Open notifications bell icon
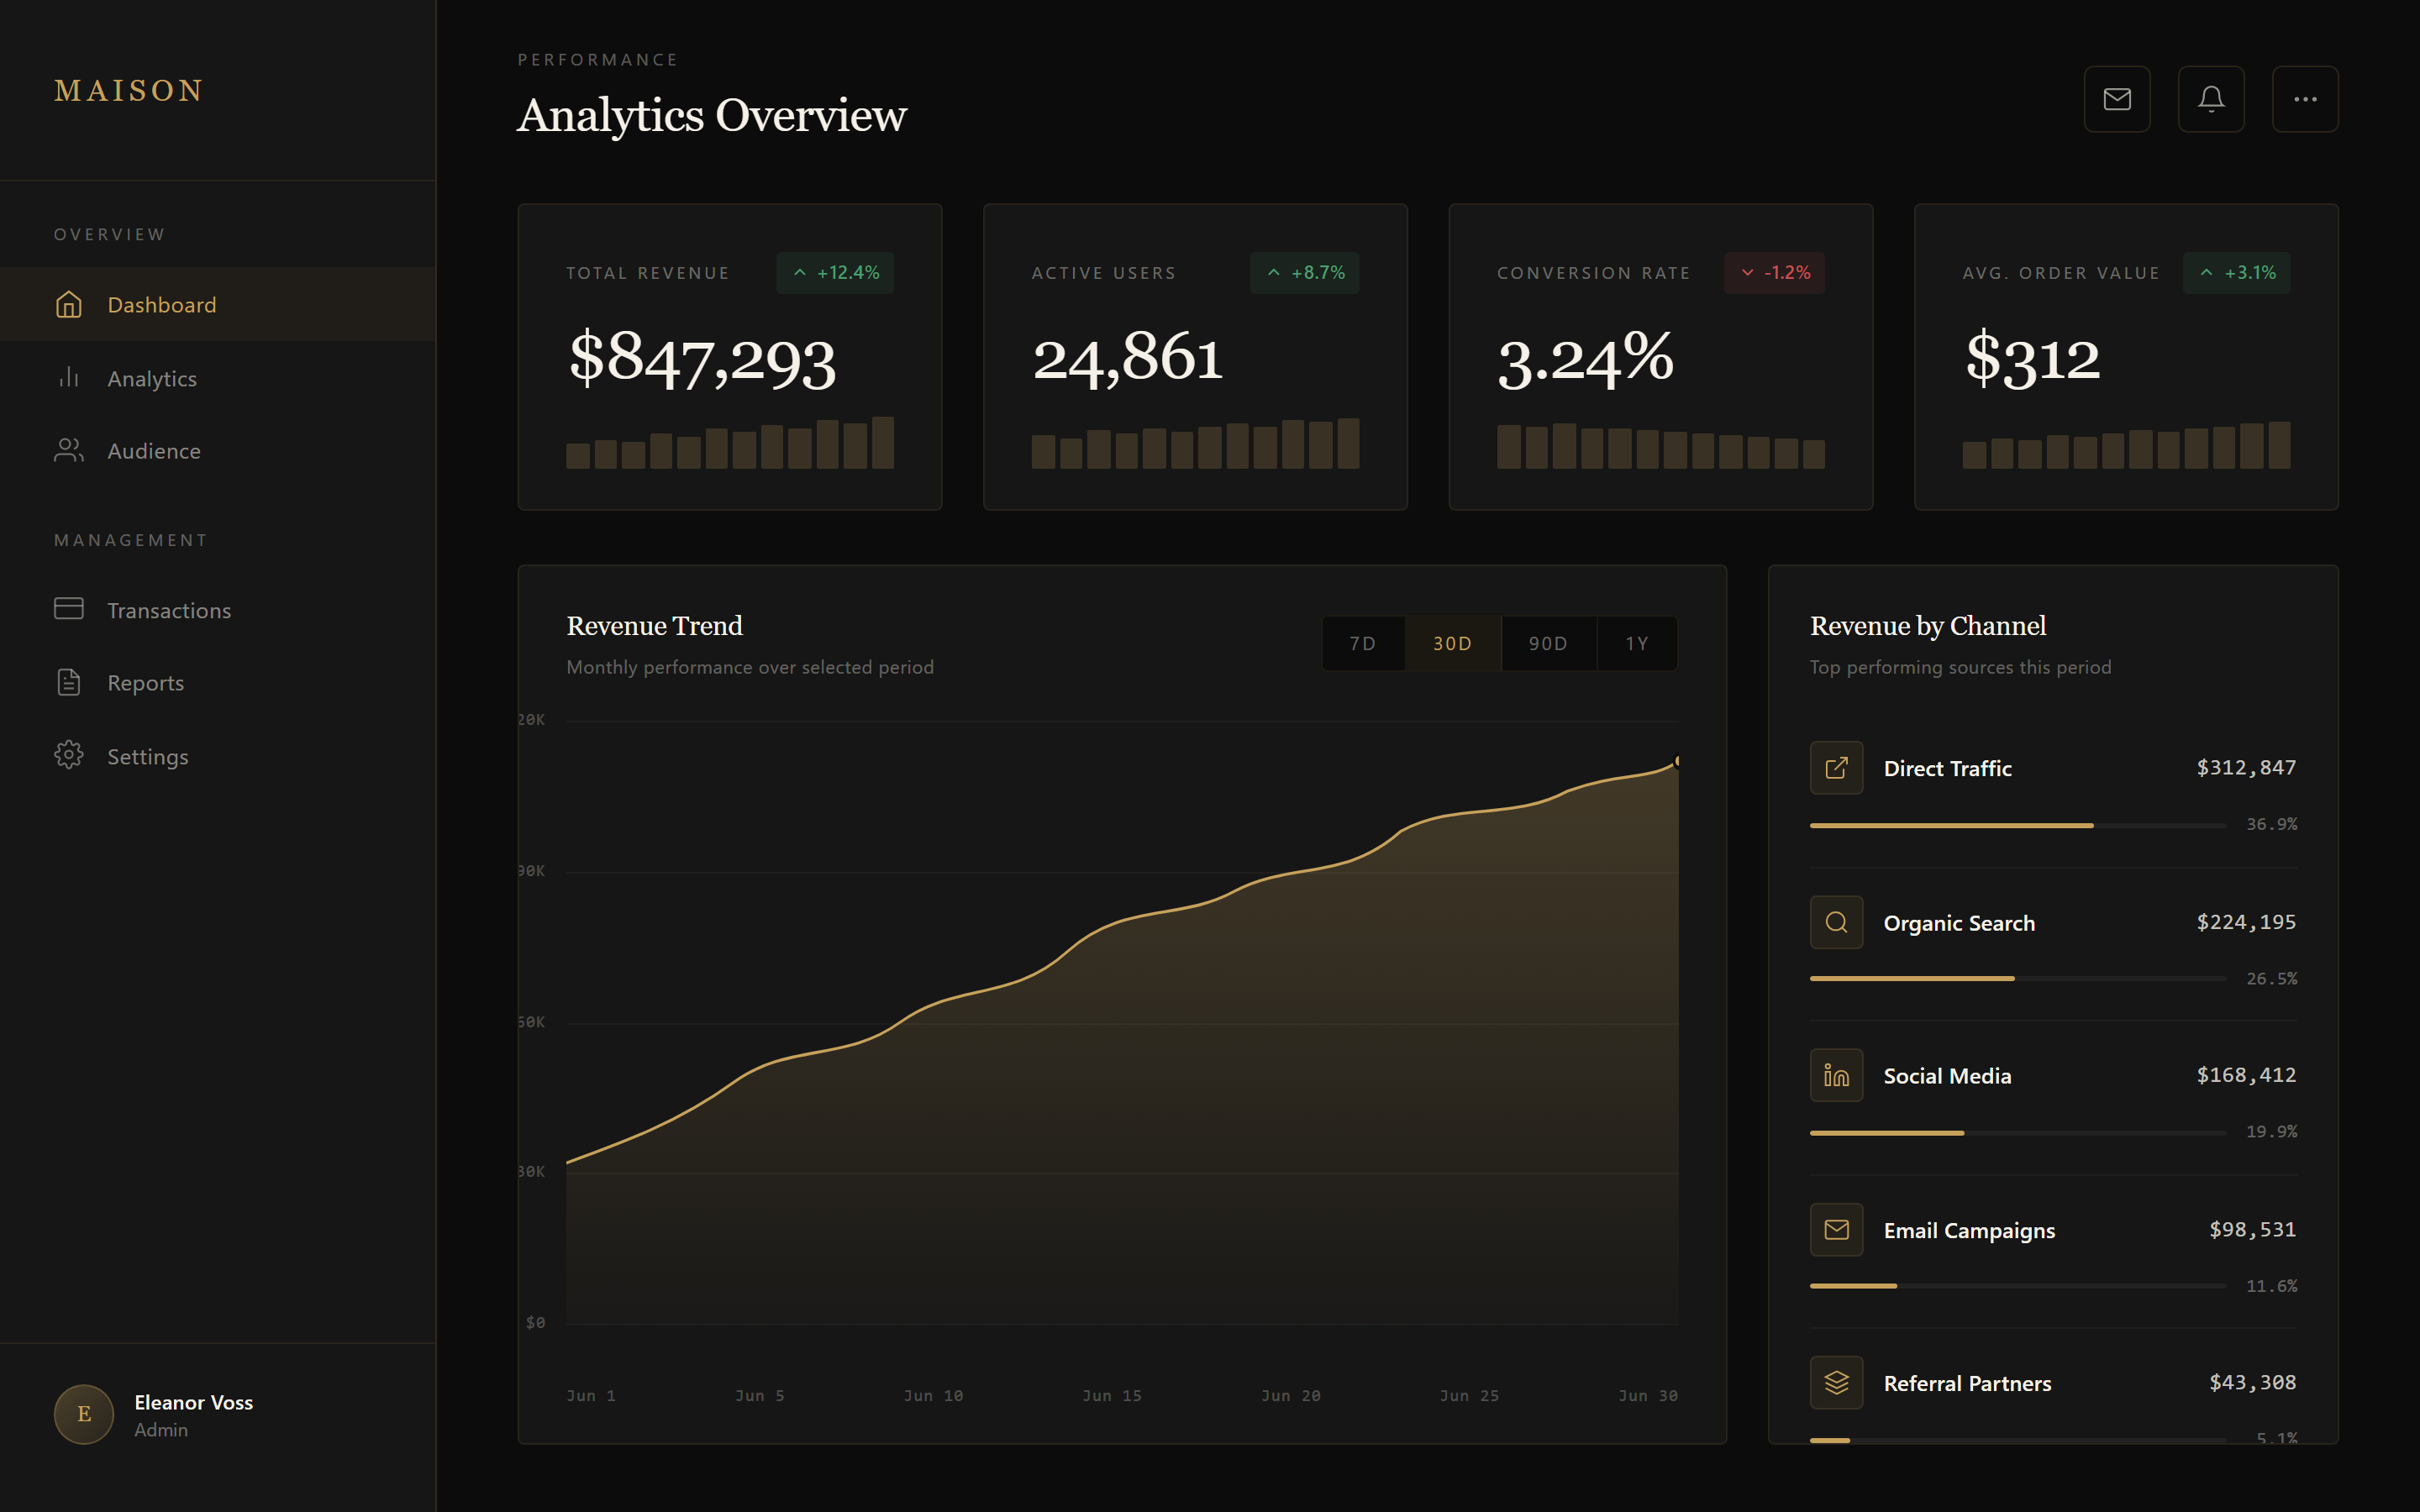 click(2211, 99)
